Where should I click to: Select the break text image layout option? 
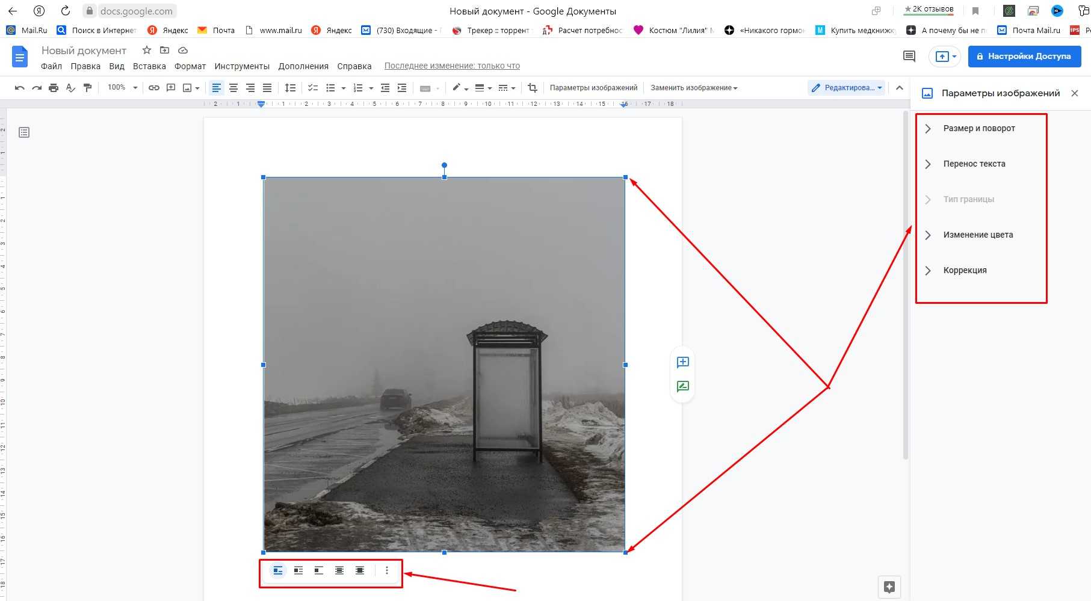[x=319, y=570]
